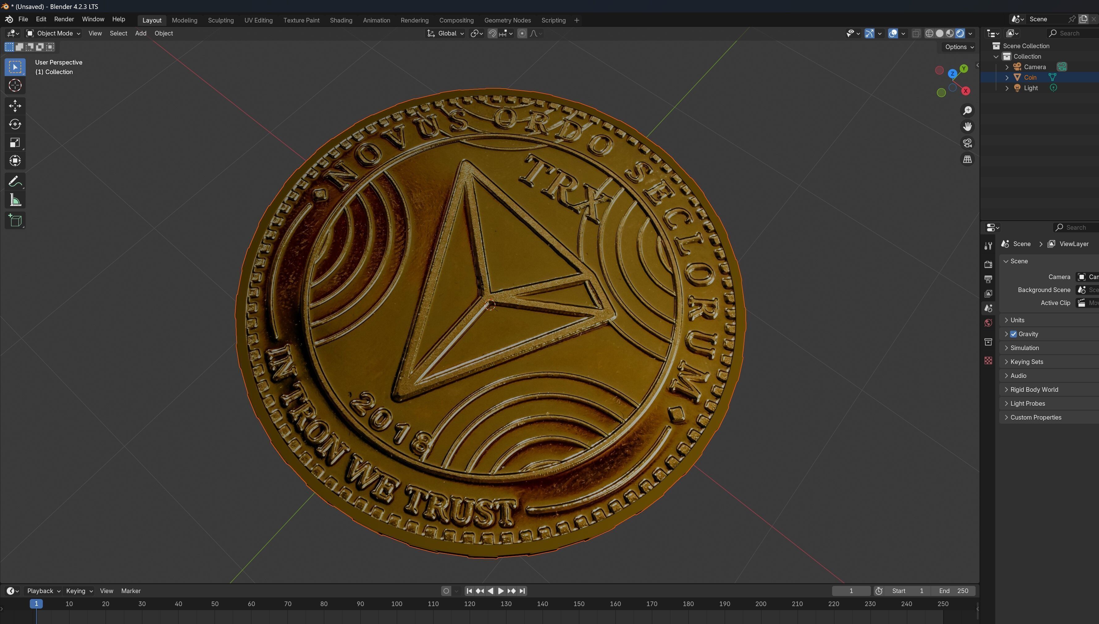Toggle proportional editing
The height and width of the screenshot is (624, 1099).
tap(522, 33)
